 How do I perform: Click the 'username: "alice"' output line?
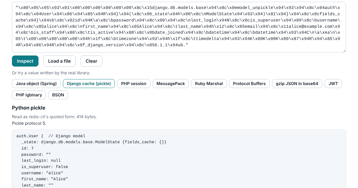tap(42, 173)
